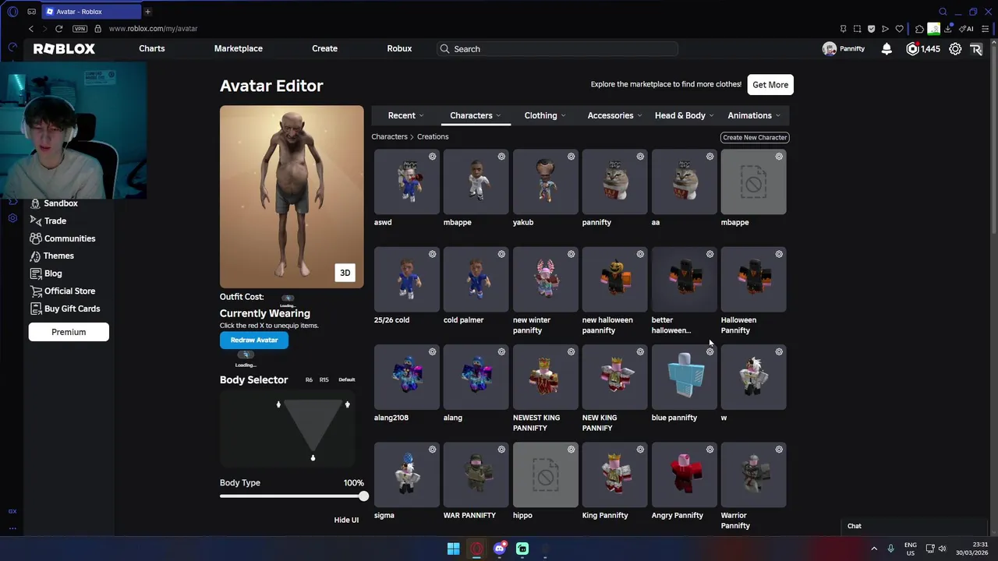The image size is (998, 561).
Task: Select the NEWEST KING PANNIFTY outfit thumbnail
Action: 546,377
